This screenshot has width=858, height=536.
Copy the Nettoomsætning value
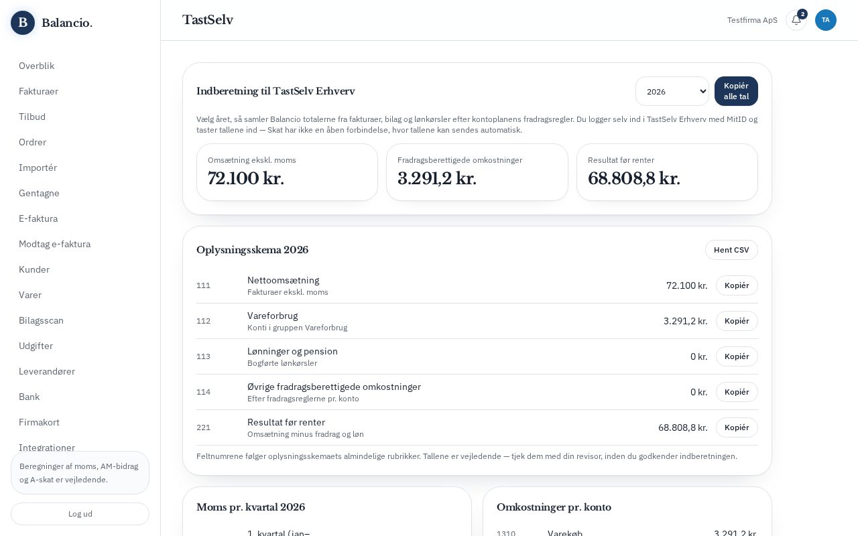pyautogui.click(x=737, y=285)
